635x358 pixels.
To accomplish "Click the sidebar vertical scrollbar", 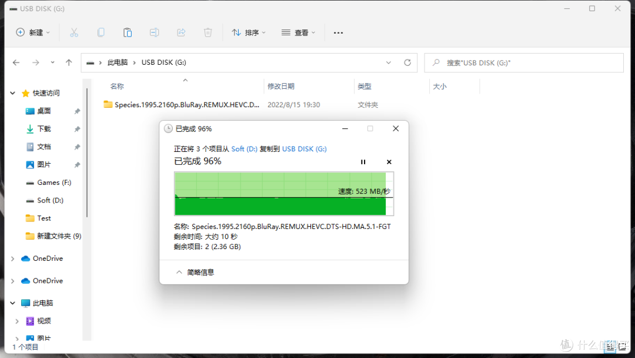I will pyautogui.click(x=86, y=154).
